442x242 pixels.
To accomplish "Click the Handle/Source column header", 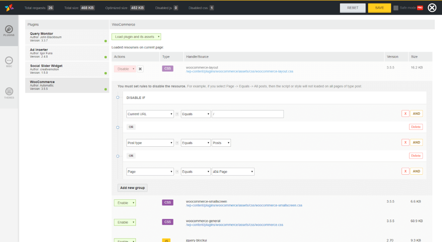I will point(284,57).
